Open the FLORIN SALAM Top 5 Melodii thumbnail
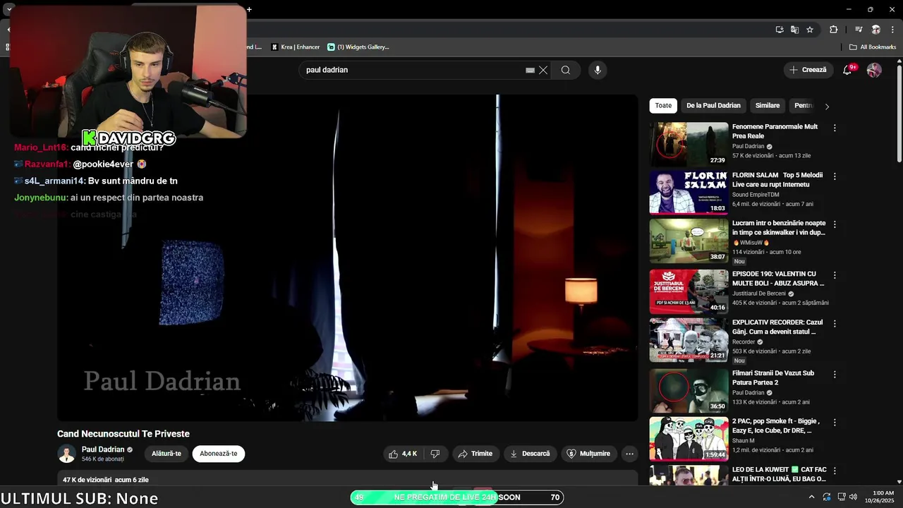The width and height of the screenshot is (903, 508). [x=689, y=192]
